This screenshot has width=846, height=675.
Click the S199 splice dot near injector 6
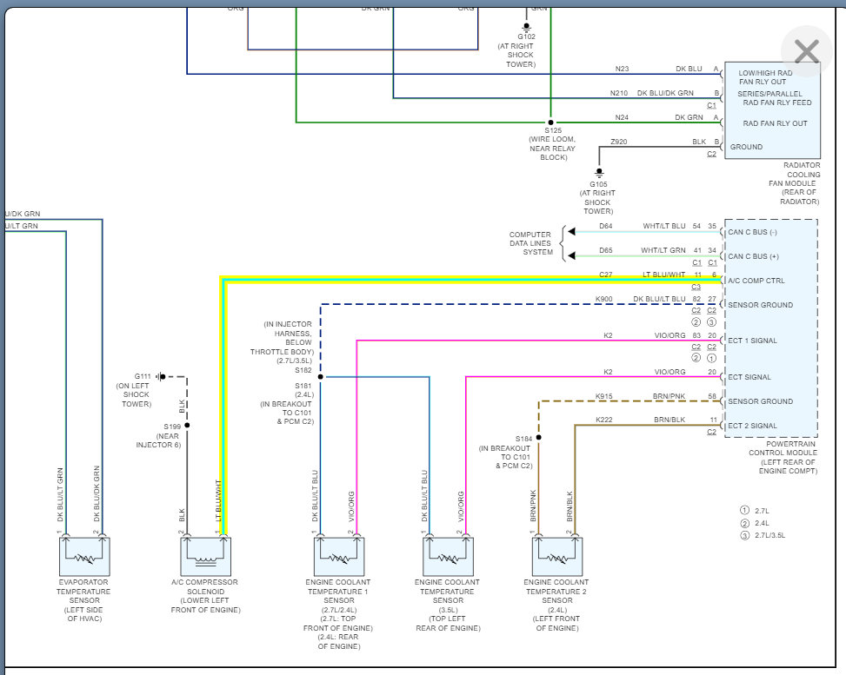coord(187,426)
